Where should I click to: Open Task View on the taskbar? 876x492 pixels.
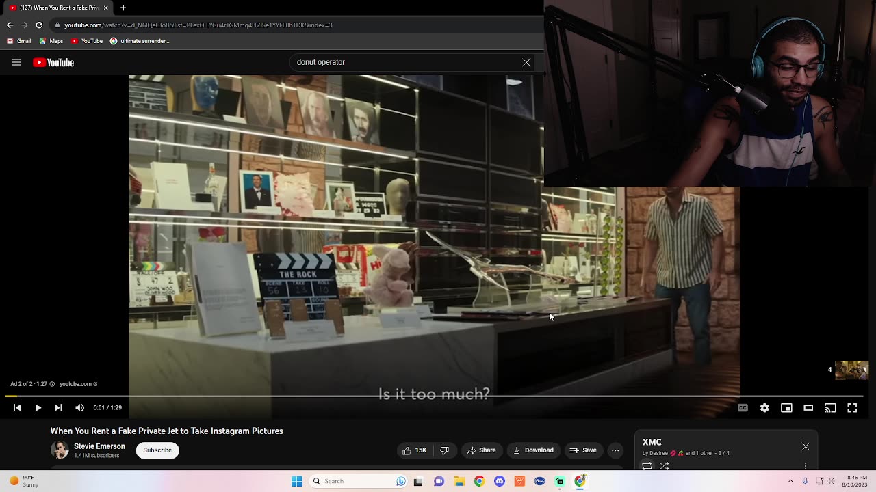[x=418, y=481]
